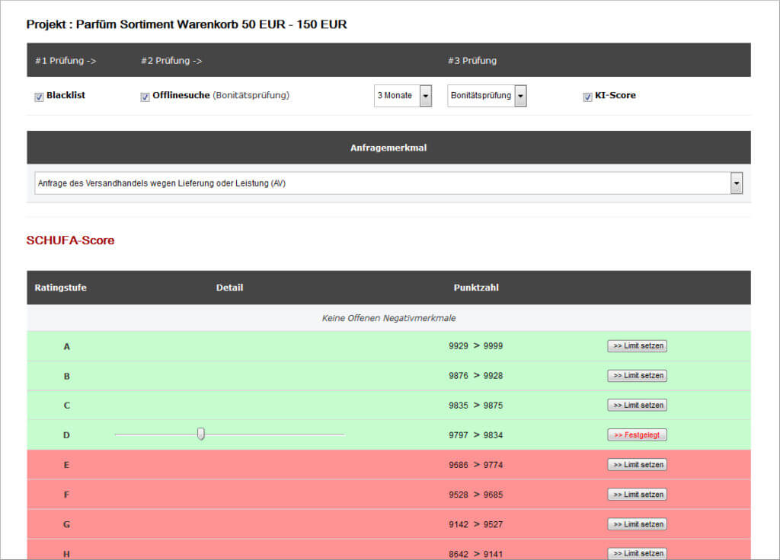Select the #3 Prüfung header label
780x560 pixels.
coord(472,61)
